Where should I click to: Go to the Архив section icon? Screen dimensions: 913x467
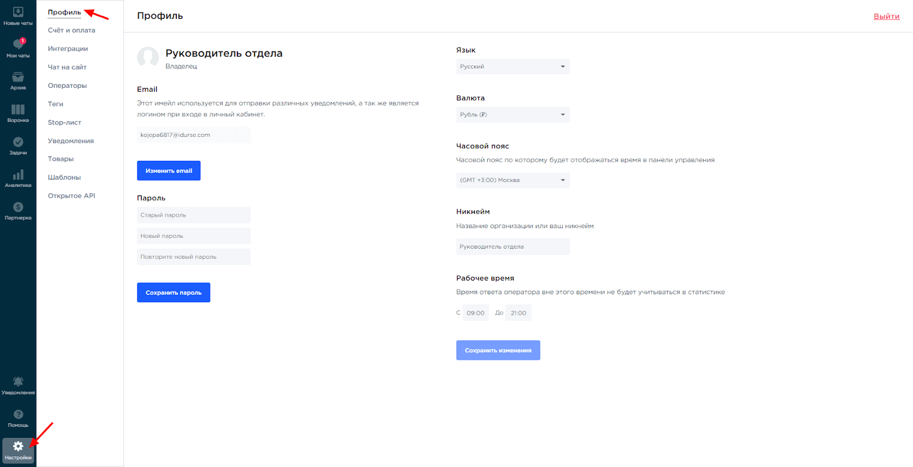point(18,78)
